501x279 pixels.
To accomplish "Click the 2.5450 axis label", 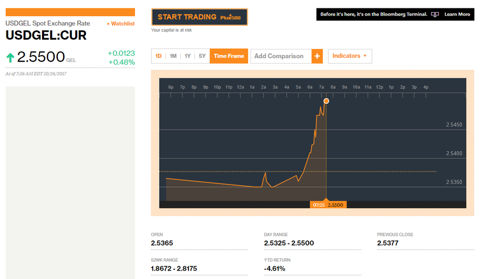I will coord(454,125).
